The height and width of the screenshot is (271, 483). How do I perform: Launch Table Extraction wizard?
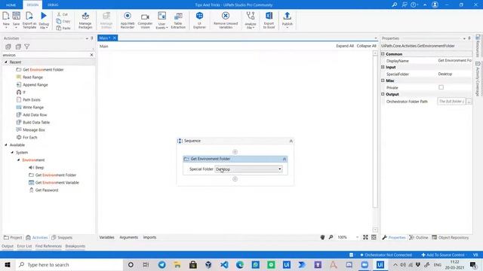click(x=178, y=20)
